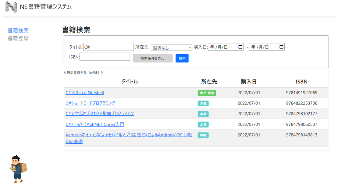Go to 書籍登録 in sidebar
This screenshot has height=187, width=338.
pos(18,38)
